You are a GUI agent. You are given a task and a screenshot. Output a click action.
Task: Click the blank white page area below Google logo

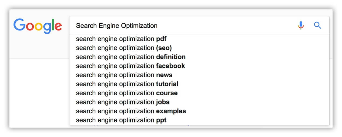tap(39, 93)
